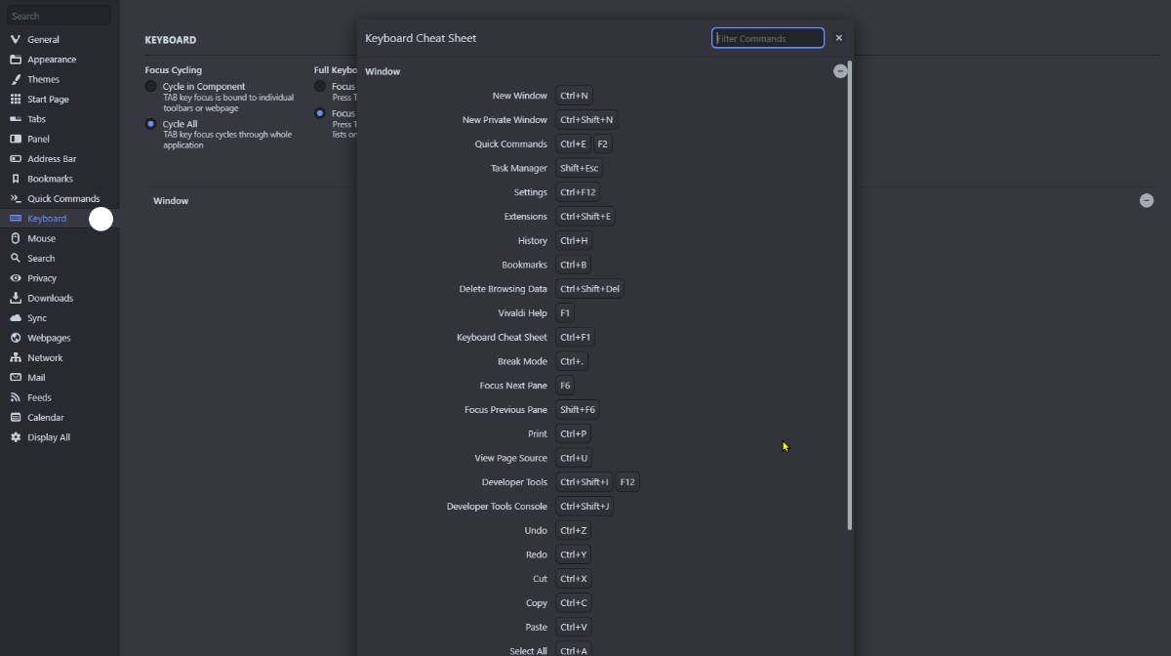Screen dimensions: 1171x656
Task: Click the F2 shortcut for Quick Commands
Action: pos(602,143)
